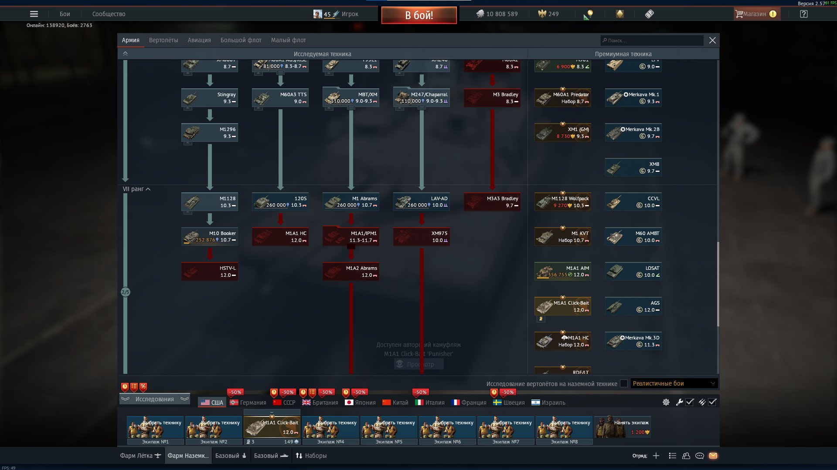
Task: Open the Реалистичные бои dropdown
Action: click(674, 383)
